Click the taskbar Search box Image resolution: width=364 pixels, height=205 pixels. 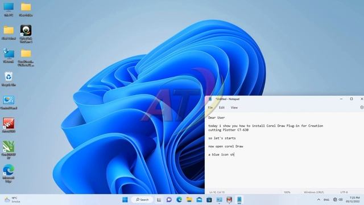pyautogui.click(x=142, y=200)
